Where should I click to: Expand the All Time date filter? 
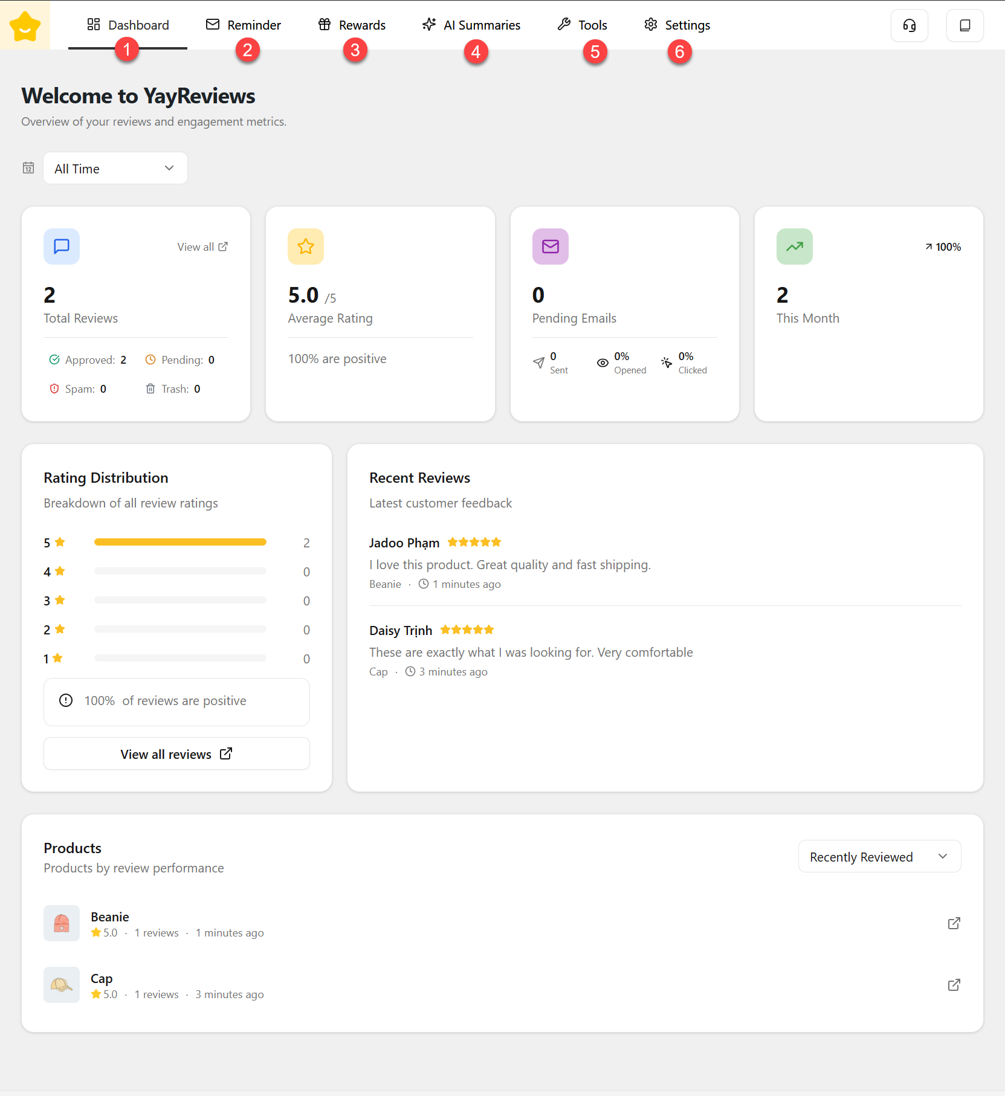115,169
